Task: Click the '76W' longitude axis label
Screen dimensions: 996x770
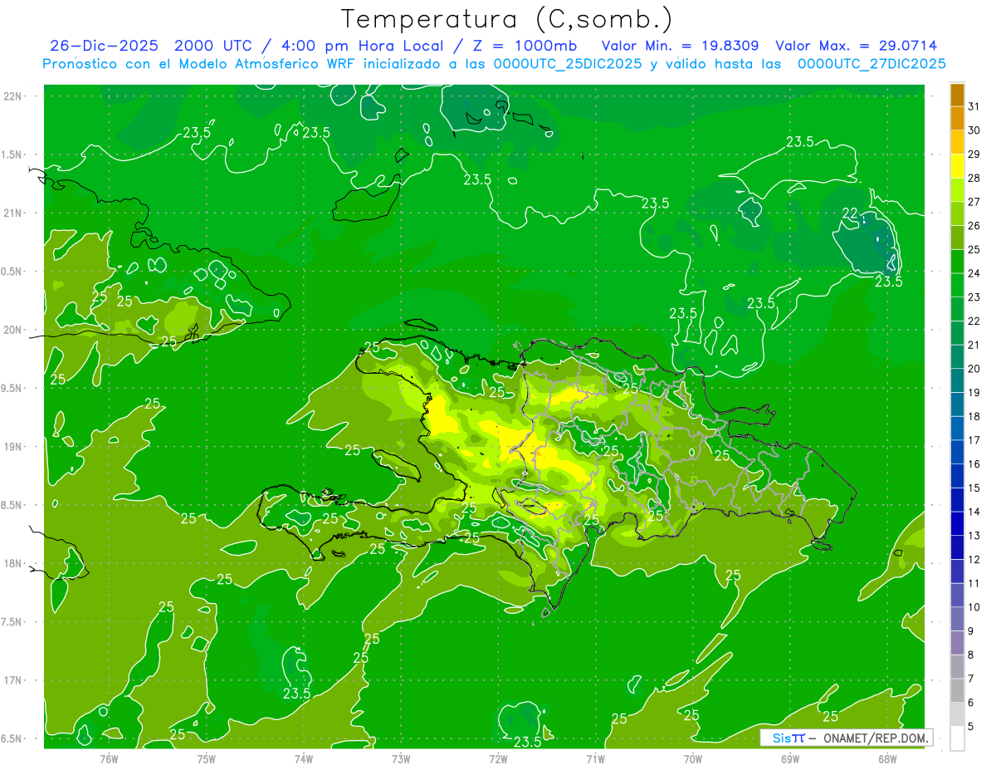Action: [x=109, y=759]
